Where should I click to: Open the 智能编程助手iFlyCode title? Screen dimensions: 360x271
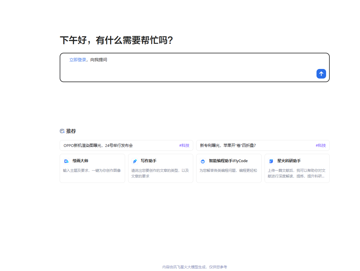coord(228,161)
